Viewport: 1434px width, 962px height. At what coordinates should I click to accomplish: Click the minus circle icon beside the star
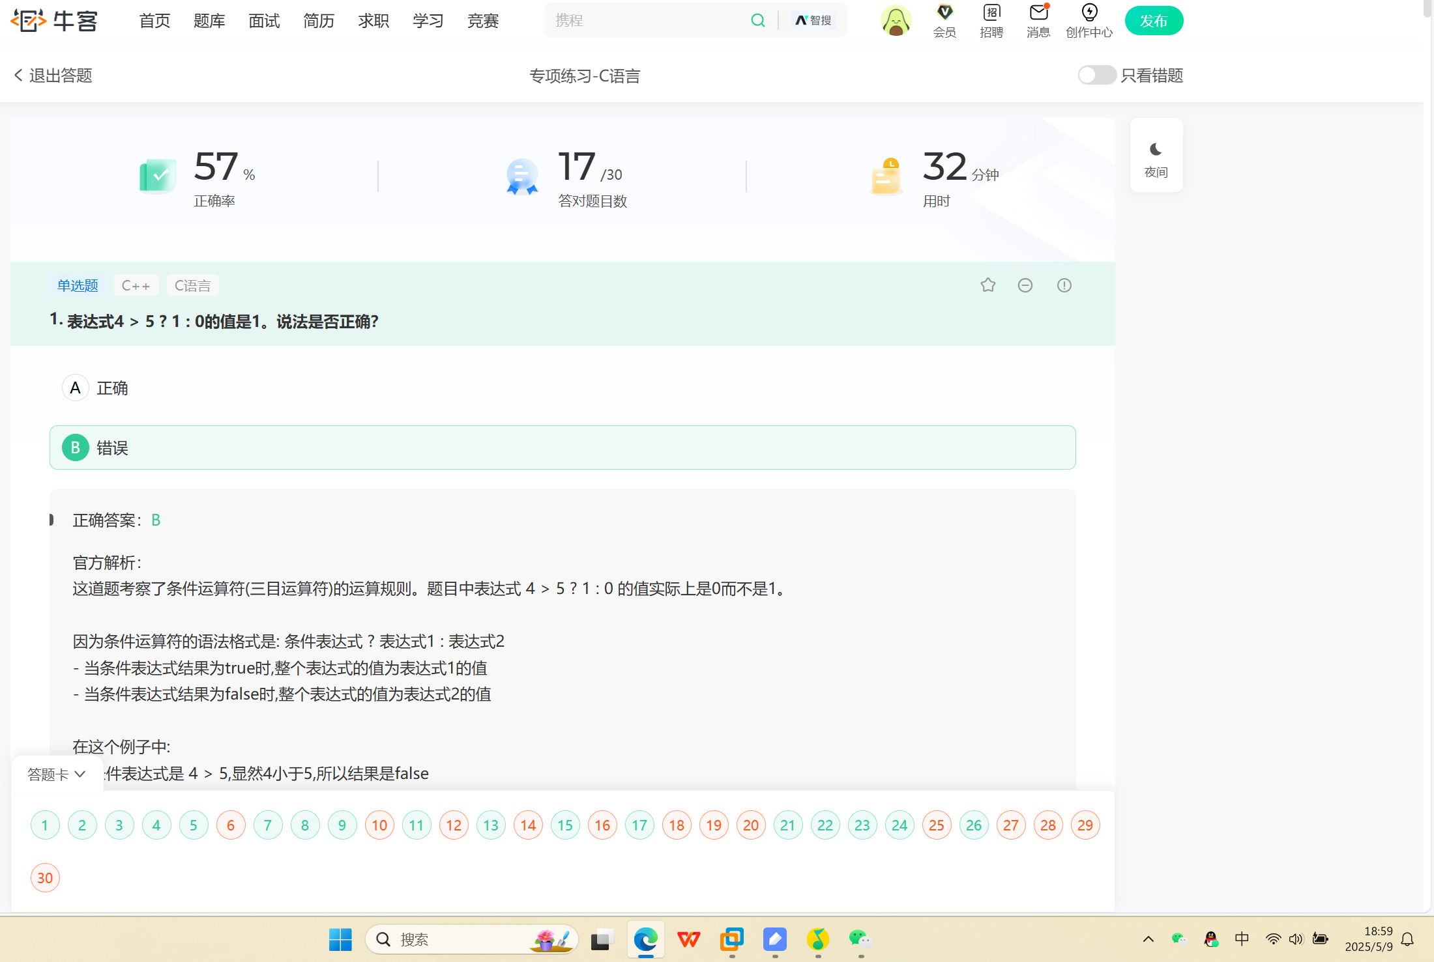pos(1025,285)
